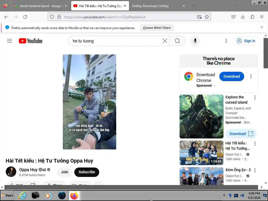Click the site padlock icon
This screenshot has width=268, height=201.
59,17
